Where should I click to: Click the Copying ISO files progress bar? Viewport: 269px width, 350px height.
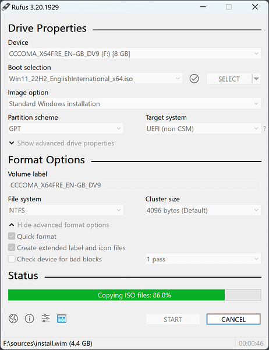click(x=134, y=295)
